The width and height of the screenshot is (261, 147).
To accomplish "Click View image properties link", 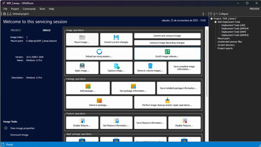I will 22,128.
